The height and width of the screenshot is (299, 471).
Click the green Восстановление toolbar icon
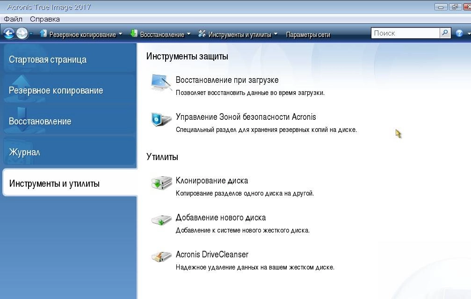134,33
